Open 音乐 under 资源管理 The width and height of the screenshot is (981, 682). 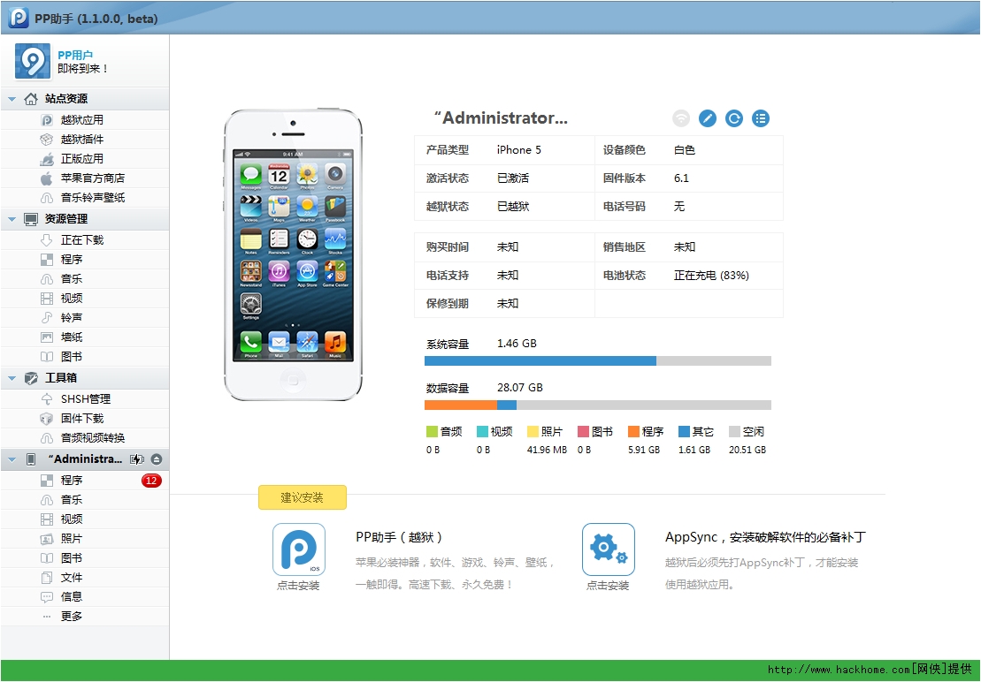[x=84, y=278]
